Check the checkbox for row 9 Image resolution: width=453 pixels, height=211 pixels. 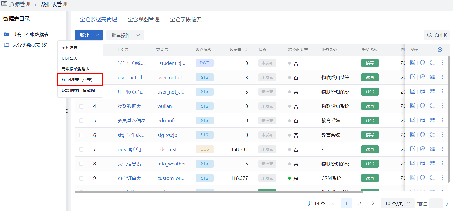tap(81, 178)
